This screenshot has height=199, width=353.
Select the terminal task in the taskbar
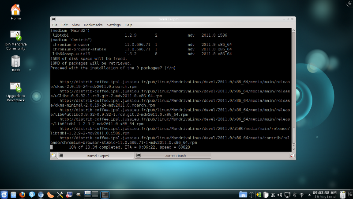click(105, 195)
